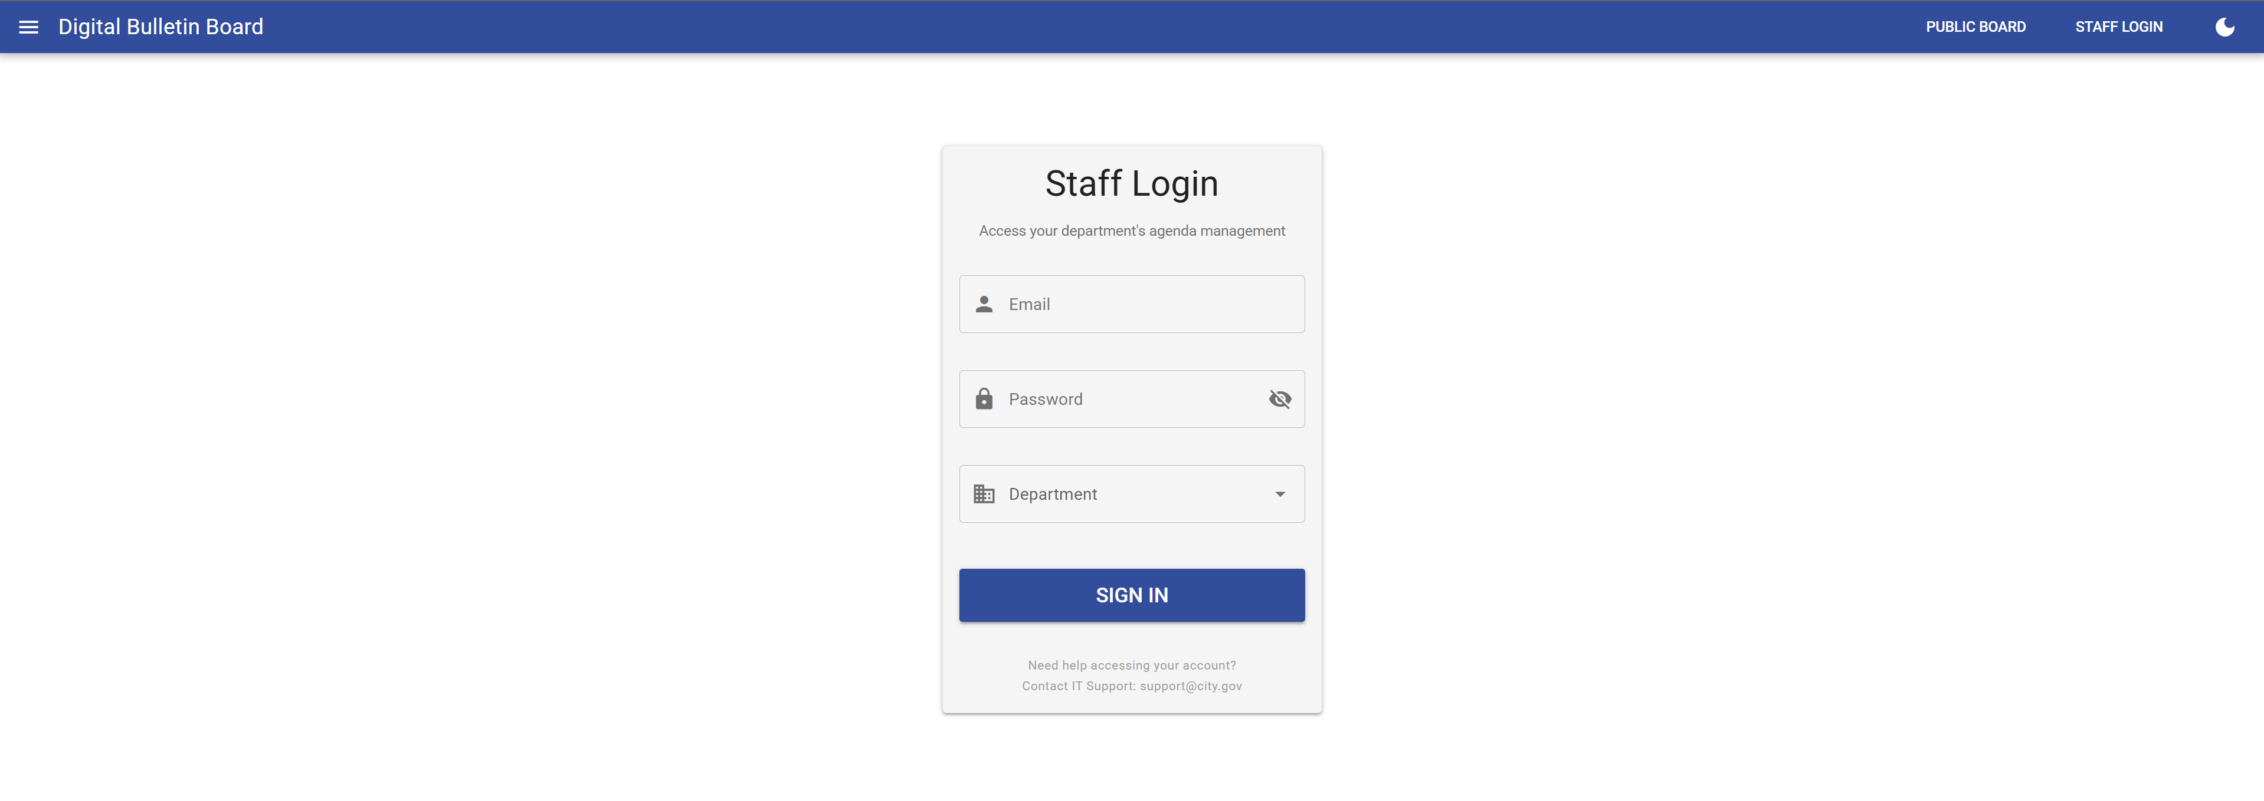Viewport: 2264px width, 801px height.
Task: Click the agenda management subtitle text
Action: click(x=1131, y=231)
